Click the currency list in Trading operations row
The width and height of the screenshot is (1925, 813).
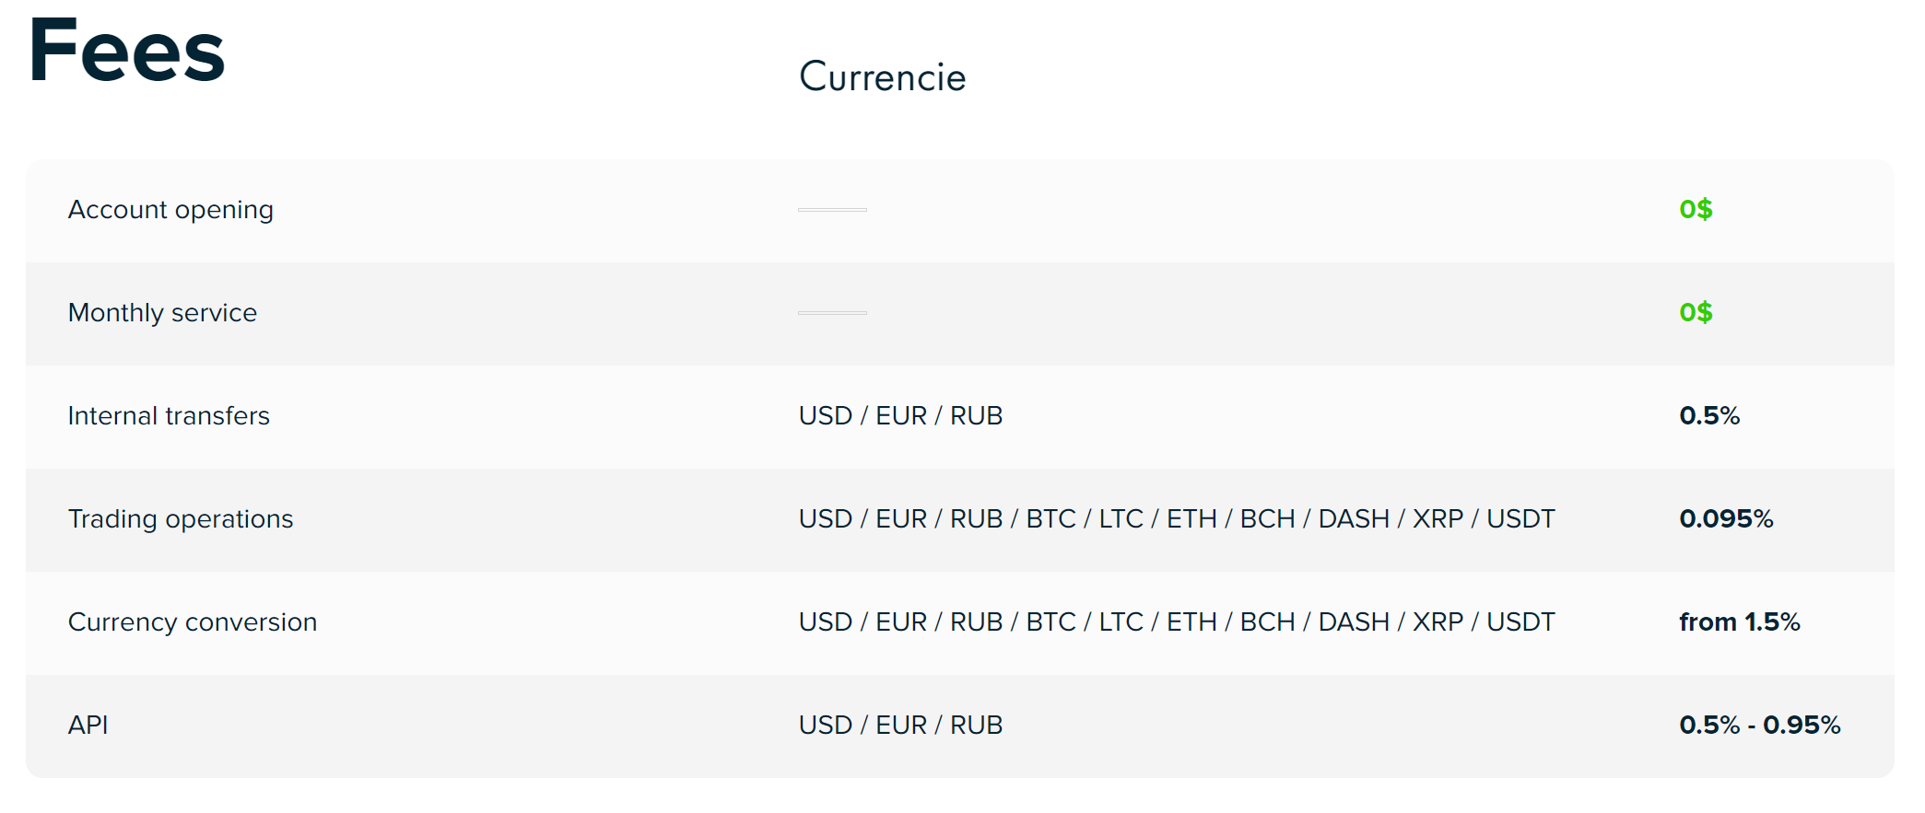pos(1176,519)
